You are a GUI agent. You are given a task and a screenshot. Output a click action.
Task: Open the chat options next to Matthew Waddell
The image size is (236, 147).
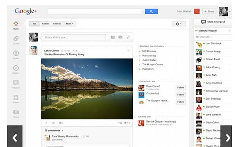(230, 31)
